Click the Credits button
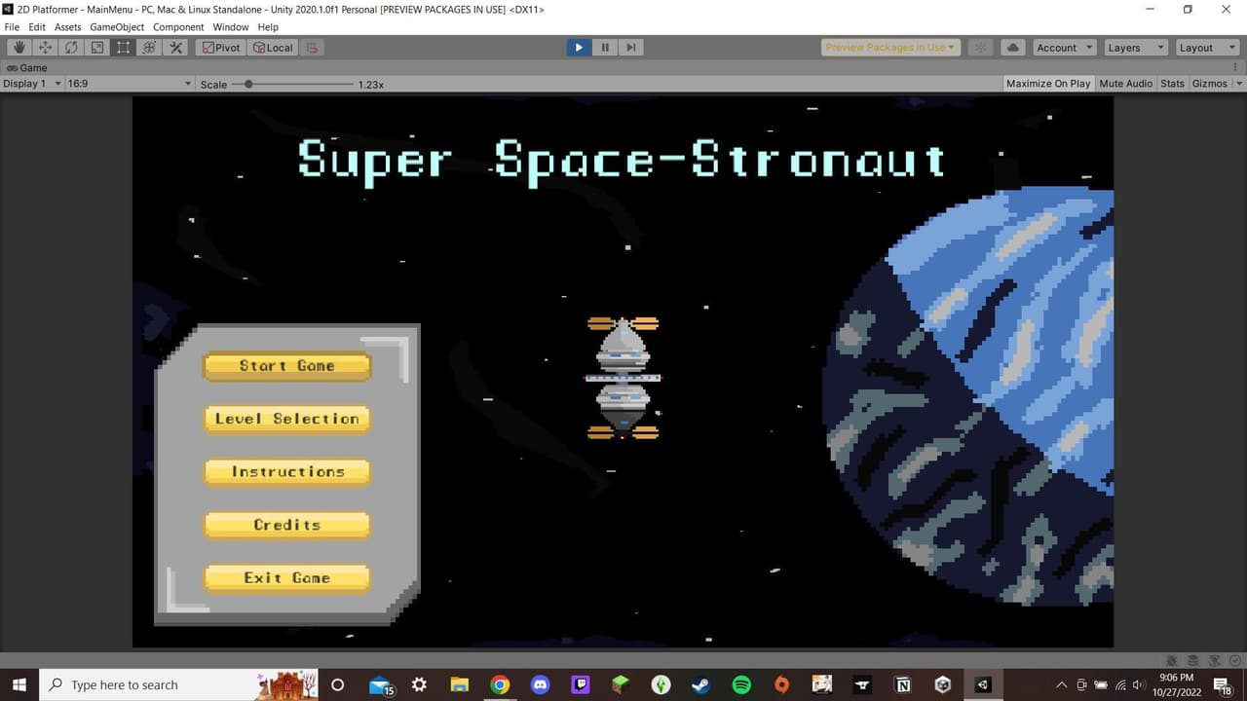Viewport: 1247px width, 701px height. click(x=286, y=526)
